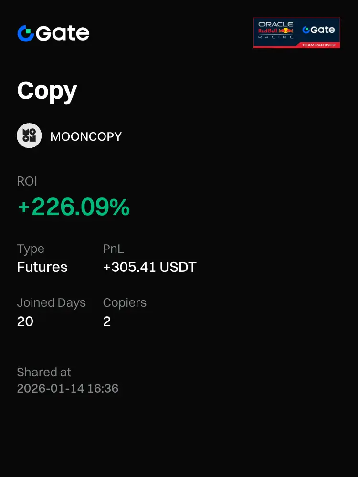The width and height of the screenshot is (358, 477).
Task: Select the 20 joined days value
Action: tap(25, 321)
